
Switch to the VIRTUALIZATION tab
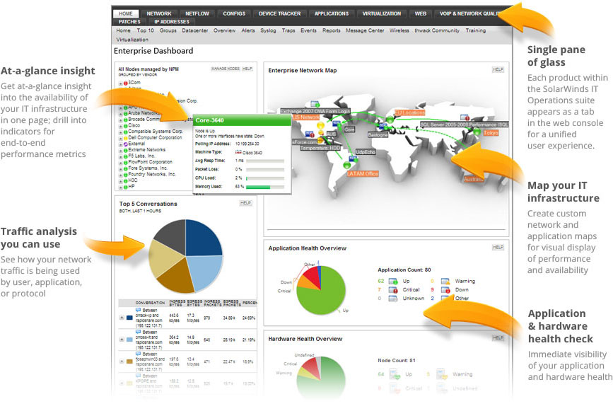click(381, 13)
